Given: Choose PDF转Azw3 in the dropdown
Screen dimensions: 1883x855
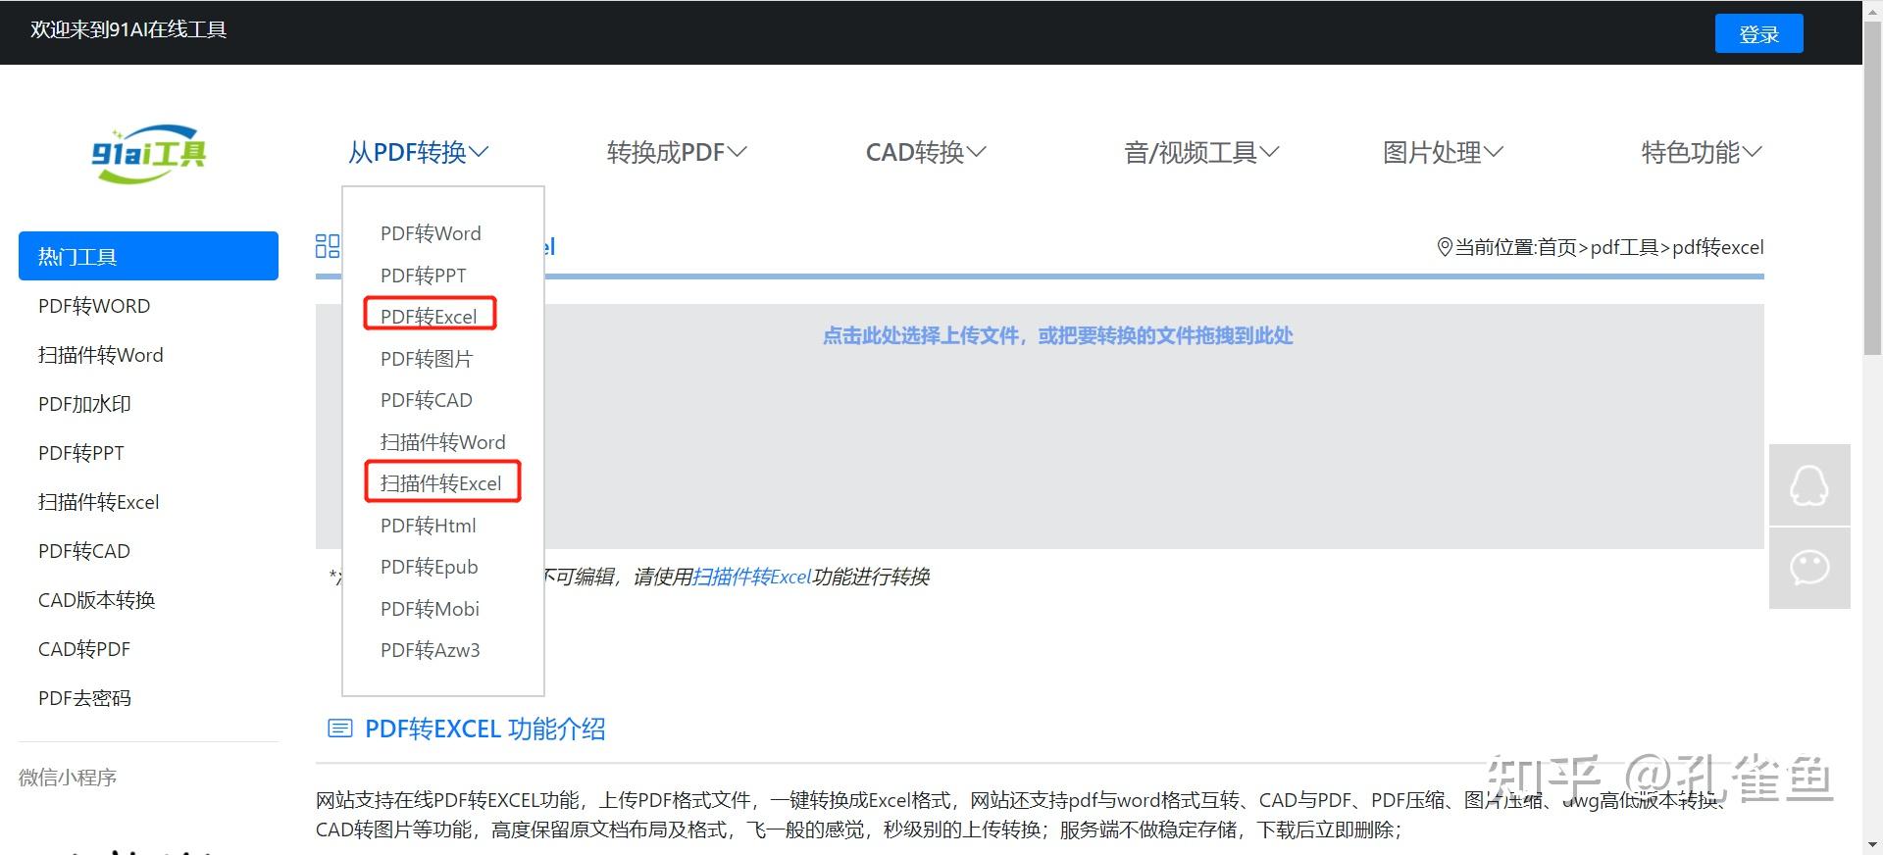Looking at the screenshot, I should pyautogui.click(x=431, y=650).
